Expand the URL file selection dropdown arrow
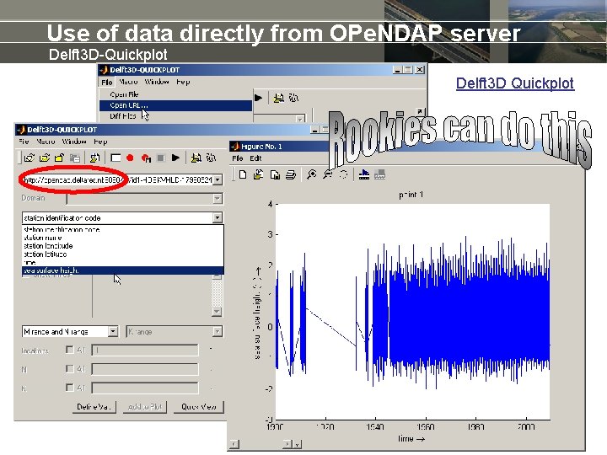The image size is (607, 455). click(218, 180)
